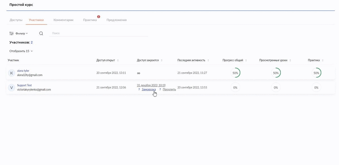Image resolution: width=339 pixels, height=165 pixels.
Task: Click the Прогресс общий header label
Action: click(x=233, y=60)
